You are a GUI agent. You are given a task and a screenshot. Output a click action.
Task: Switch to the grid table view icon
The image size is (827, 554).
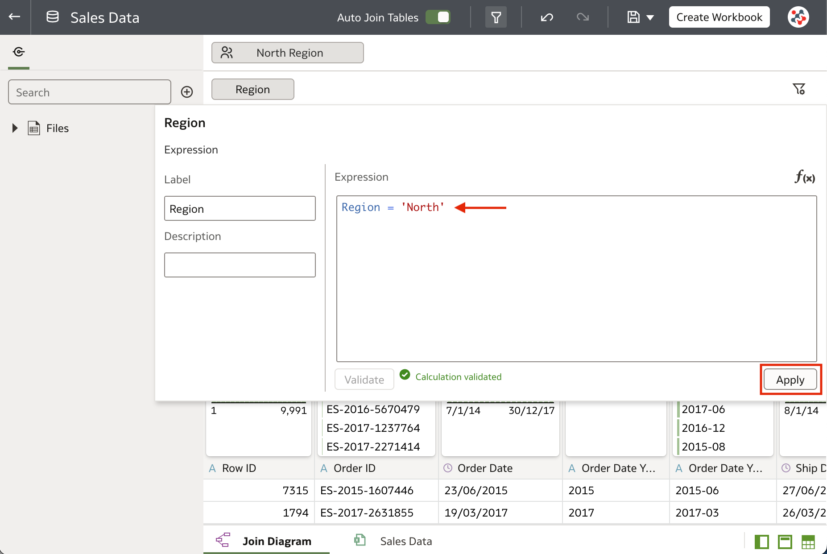(808, 542)
